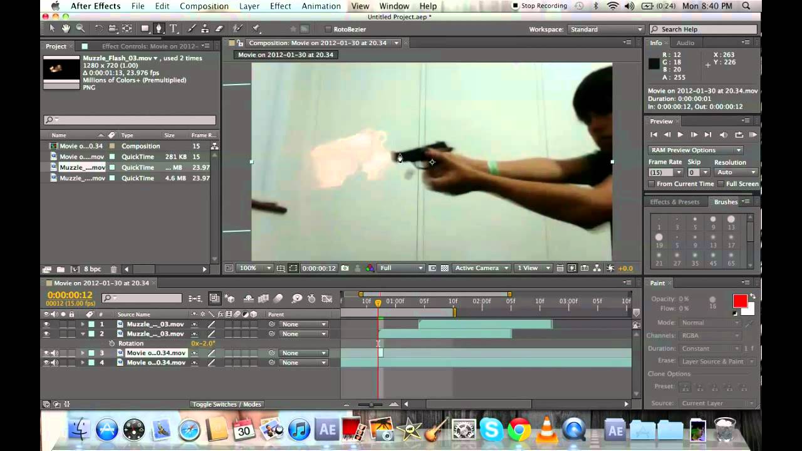The width and height of the screenshot is (802, 451).
Task: Check the Full Screen option
Action: 721,184
